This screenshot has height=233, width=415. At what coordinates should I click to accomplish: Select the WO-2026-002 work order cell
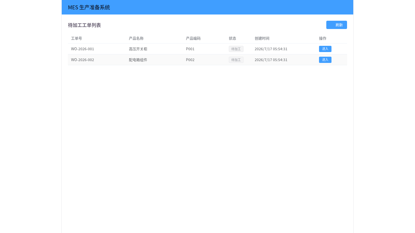click(x=82, y=60)
